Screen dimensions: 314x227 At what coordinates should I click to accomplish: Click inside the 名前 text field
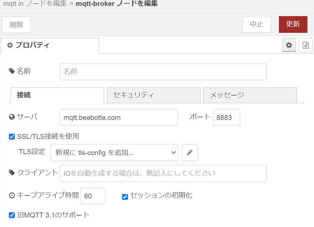pyautogui.click(x=163, y=71)
